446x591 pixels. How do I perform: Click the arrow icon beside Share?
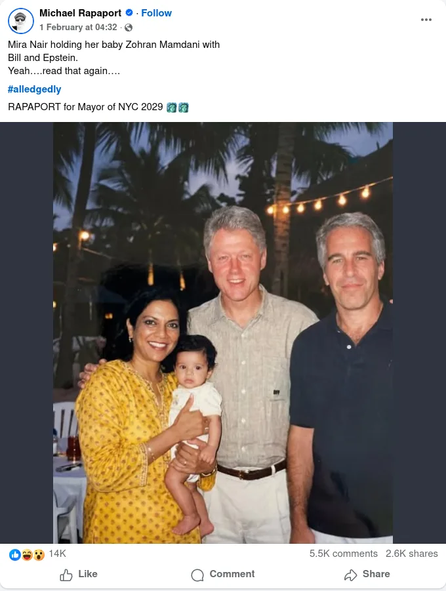(350, 575)
